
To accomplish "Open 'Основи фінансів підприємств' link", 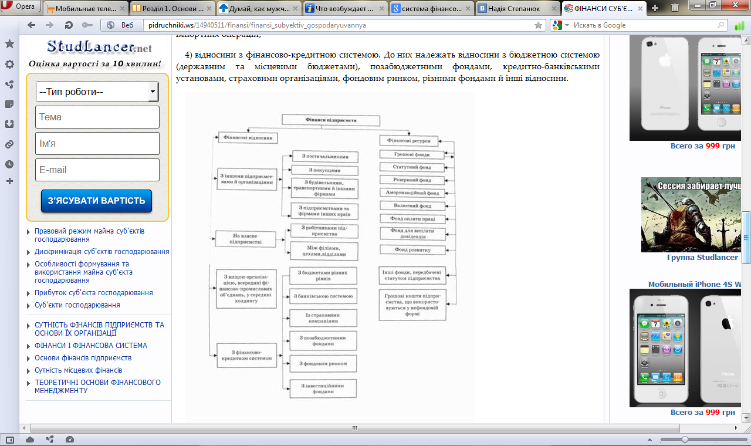I will pos(83,358).
